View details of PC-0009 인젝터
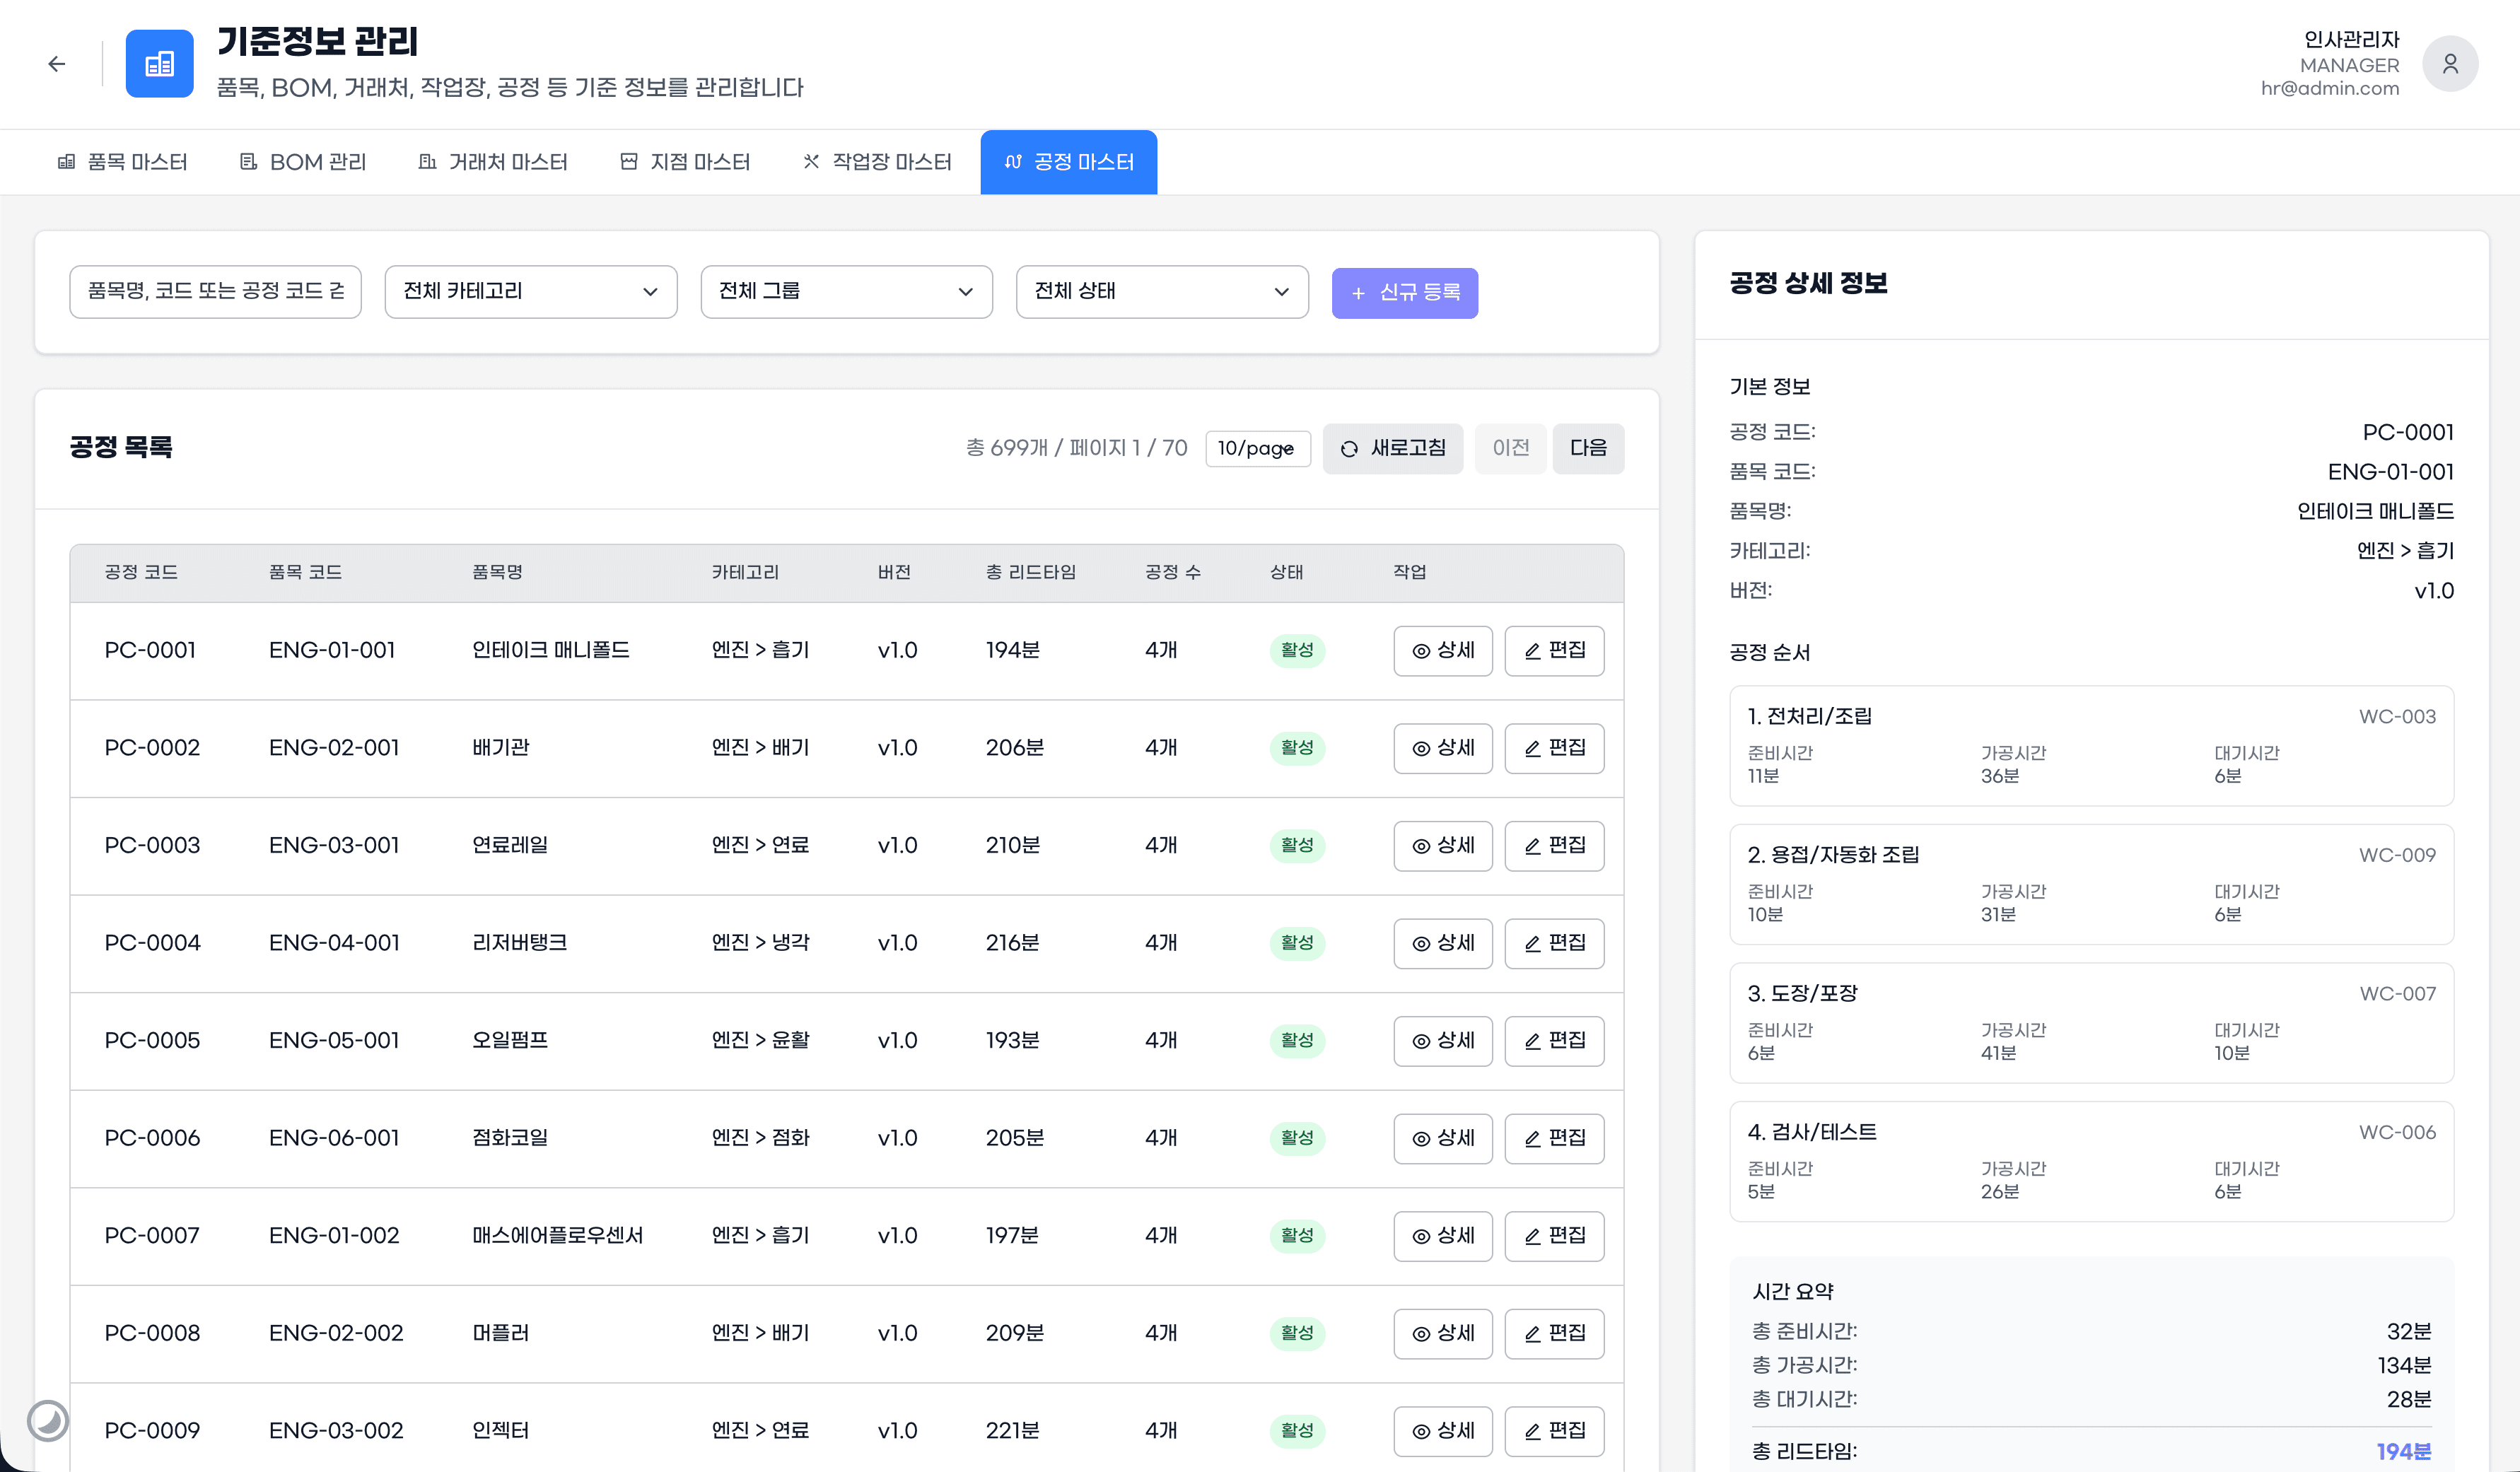 [1442, 1430]
